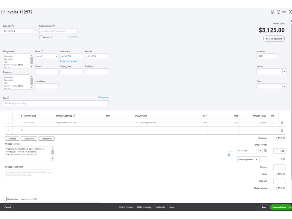Click Print or Preview in bottom bar

(x=126, y=207)
